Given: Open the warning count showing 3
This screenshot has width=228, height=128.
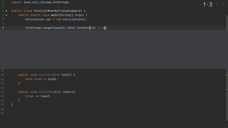Looking at the screenshot, I should click(x=210, y=4).
